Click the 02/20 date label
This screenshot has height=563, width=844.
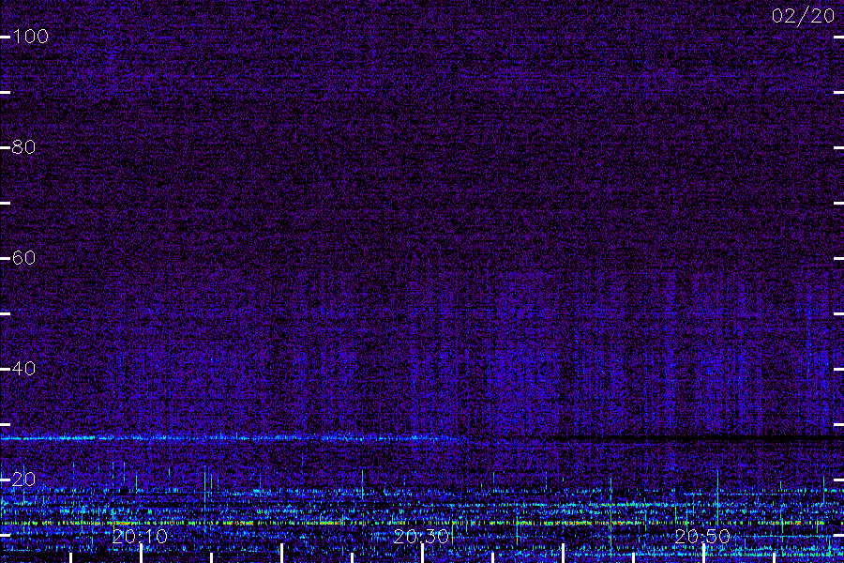[803, 16]
